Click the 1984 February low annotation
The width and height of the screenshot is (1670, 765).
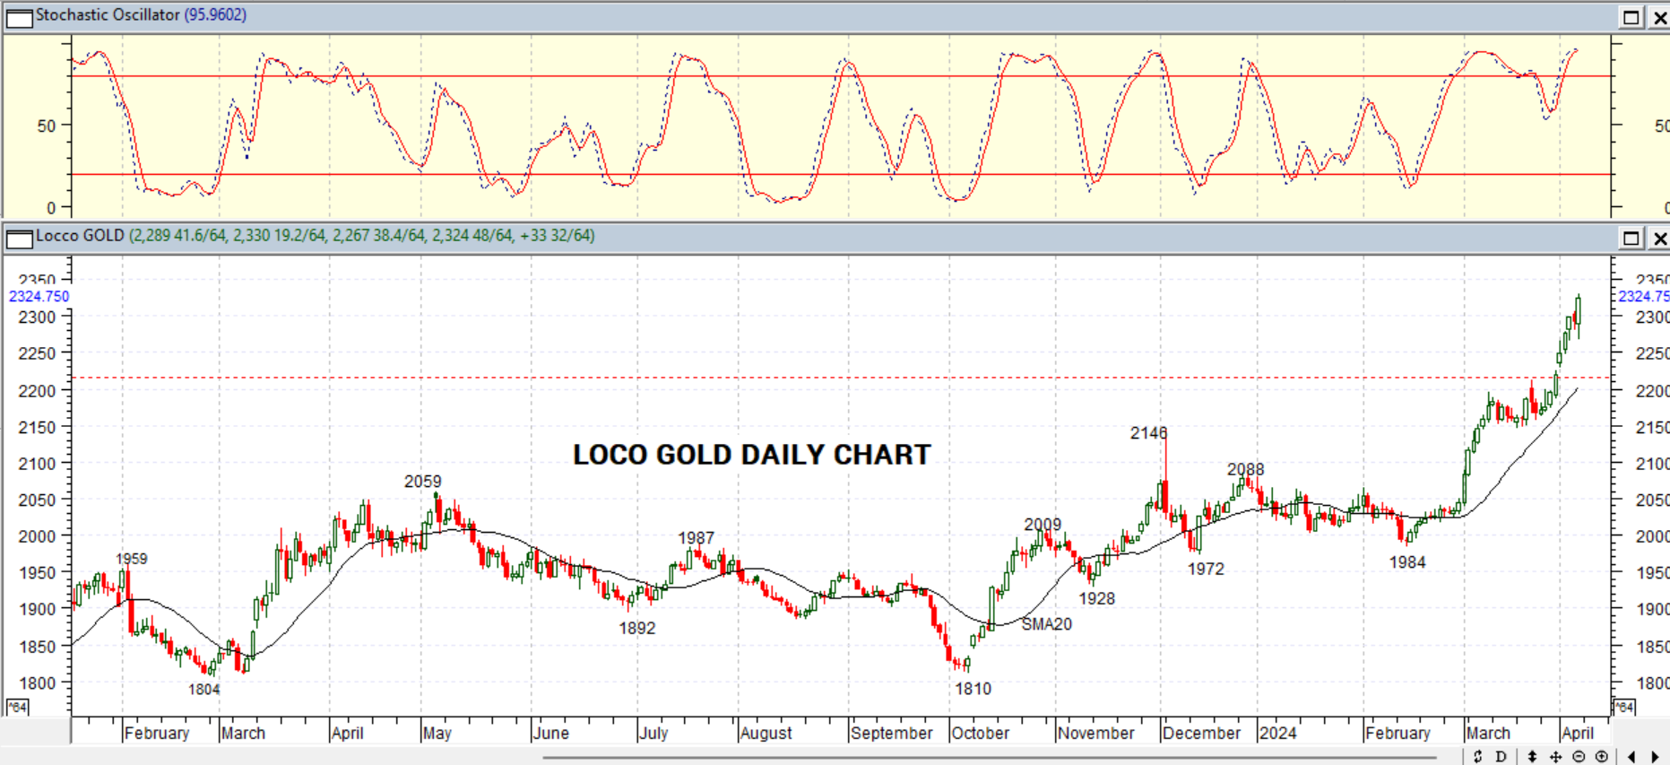point(1406,562)
